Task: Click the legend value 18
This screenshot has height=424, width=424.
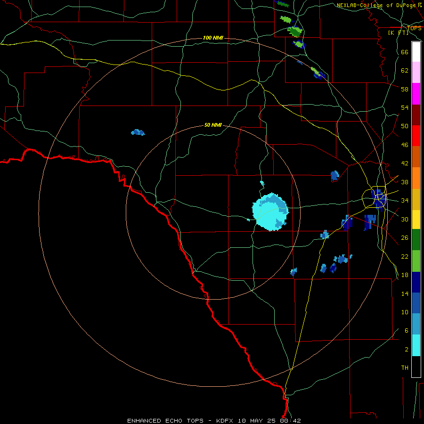Action: tap(405, 275)
